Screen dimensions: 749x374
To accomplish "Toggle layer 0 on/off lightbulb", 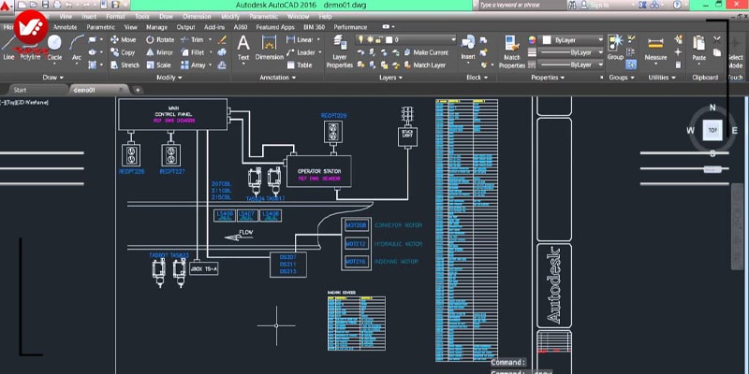I will (361, 39).
